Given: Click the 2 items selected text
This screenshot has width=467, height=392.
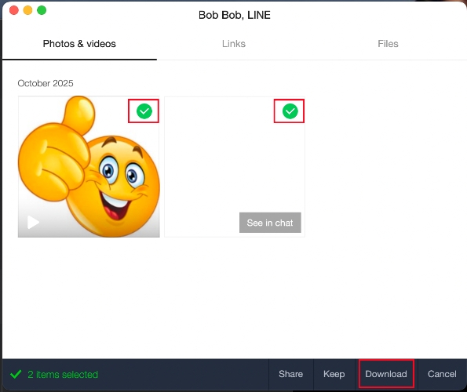Looking at the screenshot, I should (x=63, y=375).
